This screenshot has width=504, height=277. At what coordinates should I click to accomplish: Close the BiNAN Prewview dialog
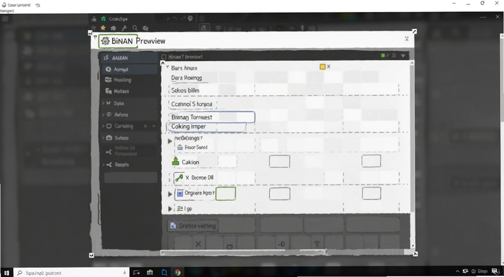[x=406, y=38]
